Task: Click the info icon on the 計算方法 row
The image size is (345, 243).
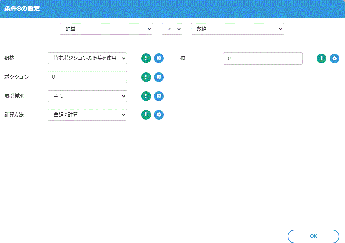Action: pos(146,115)
